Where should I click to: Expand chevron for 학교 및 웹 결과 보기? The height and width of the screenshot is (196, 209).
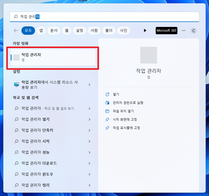click(x=89, y=108)
